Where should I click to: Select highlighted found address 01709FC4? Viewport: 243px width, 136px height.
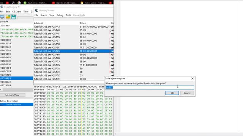point(17,78)
